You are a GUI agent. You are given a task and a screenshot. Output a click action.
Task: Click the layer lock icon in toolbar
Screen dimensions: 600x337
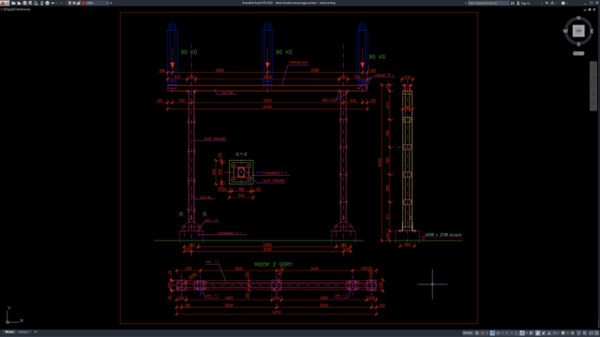[78, 3]
